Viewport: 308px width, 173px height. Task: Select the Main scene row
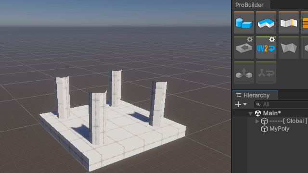point(270,113)
